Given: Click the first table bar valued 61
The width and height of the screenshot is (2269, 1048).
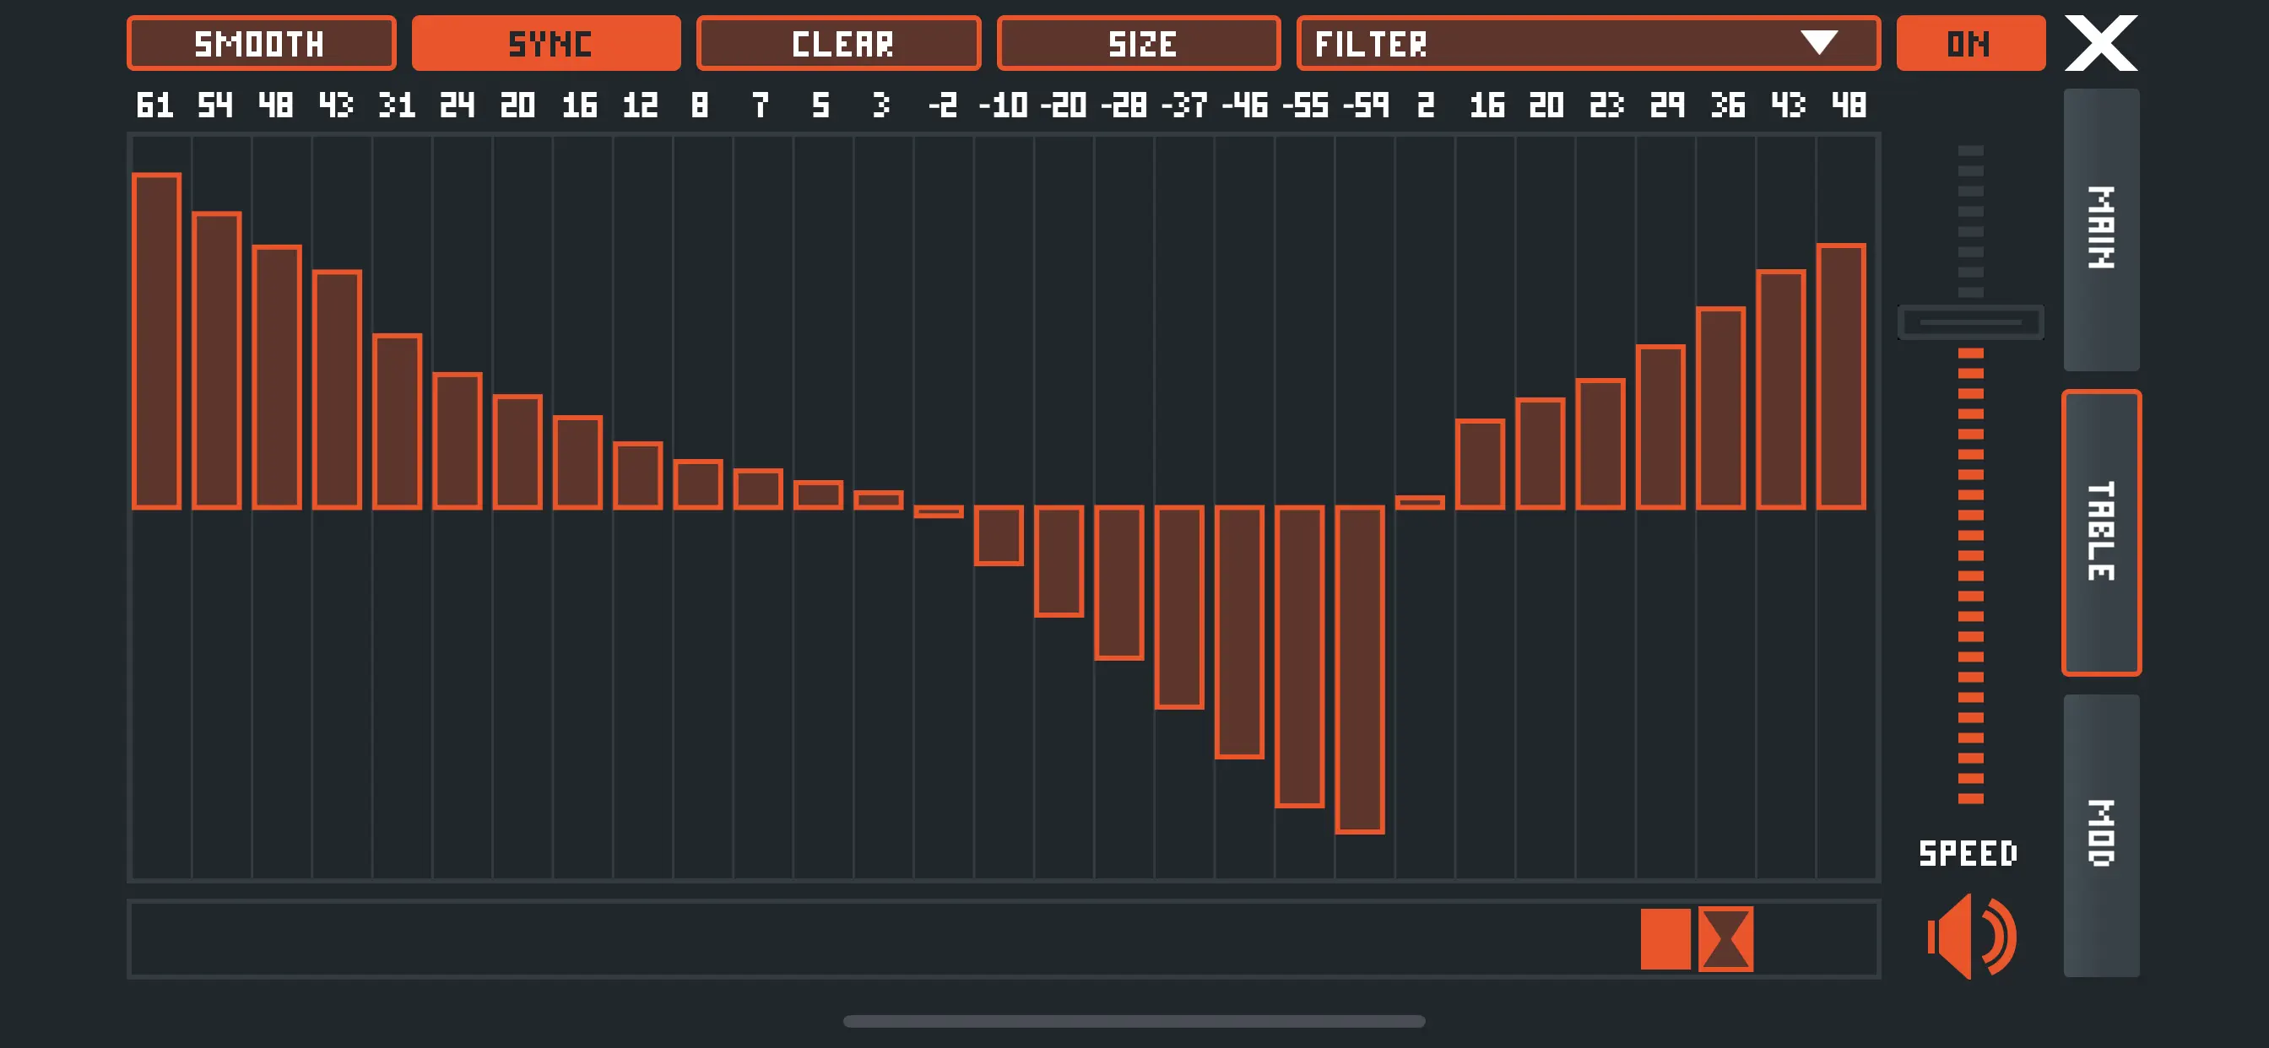Looking at the screenshot, I should 157,342.
